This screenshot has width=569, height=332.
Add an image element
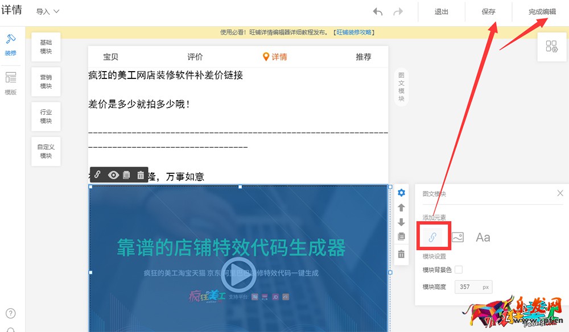pyautogui.click(x=457, y=237)
